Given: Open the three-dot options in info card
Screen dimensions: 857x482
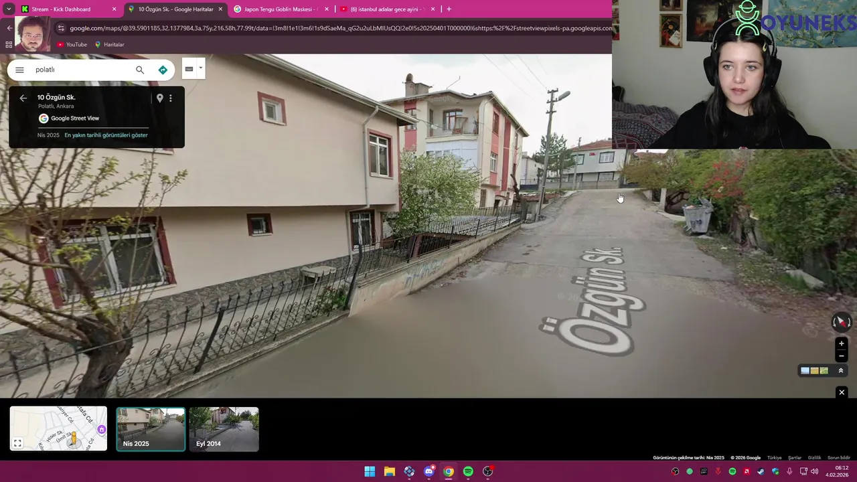Looking at the screenshot, I should coord(171,98).
